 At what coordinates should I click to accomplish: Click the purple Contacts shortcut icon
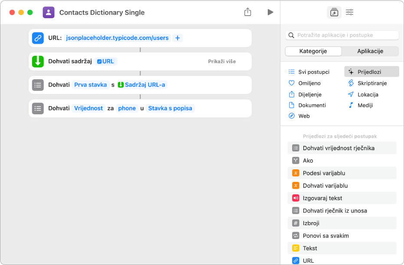(49, 12)
